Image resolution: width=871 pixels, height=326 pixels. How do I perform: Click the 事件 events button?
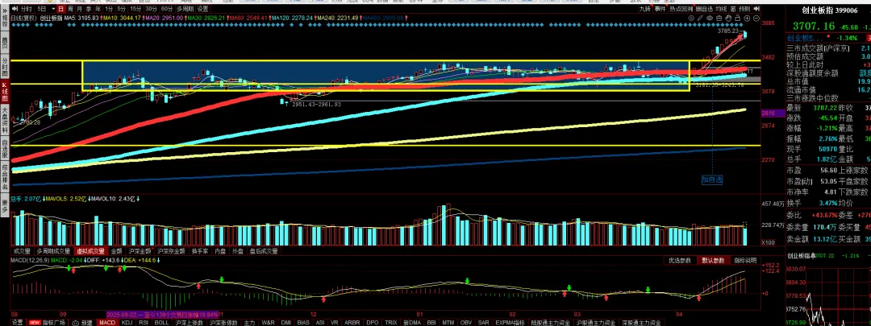click(660, 9)
